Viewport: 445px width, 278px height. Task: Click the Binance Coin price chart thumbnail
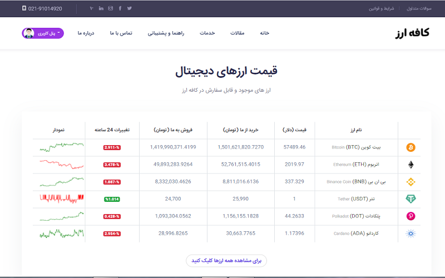point(62,182)
